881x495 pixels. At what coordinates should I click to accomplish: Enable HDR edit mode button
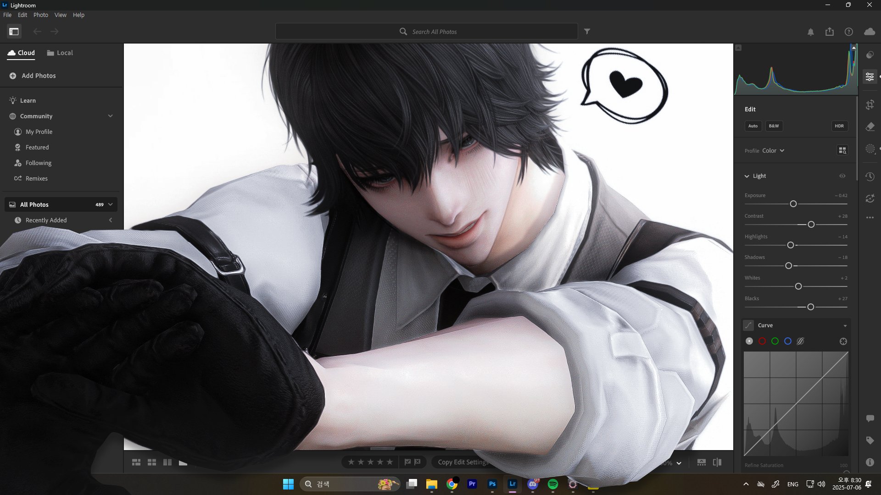839,126
